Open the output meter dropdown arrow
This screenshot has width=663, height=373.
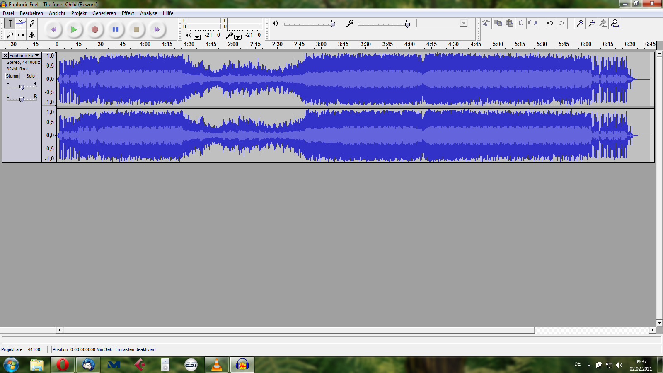[197, 37]
